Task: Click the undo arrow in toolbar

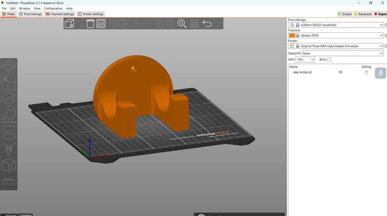Action: click(207, 24)
